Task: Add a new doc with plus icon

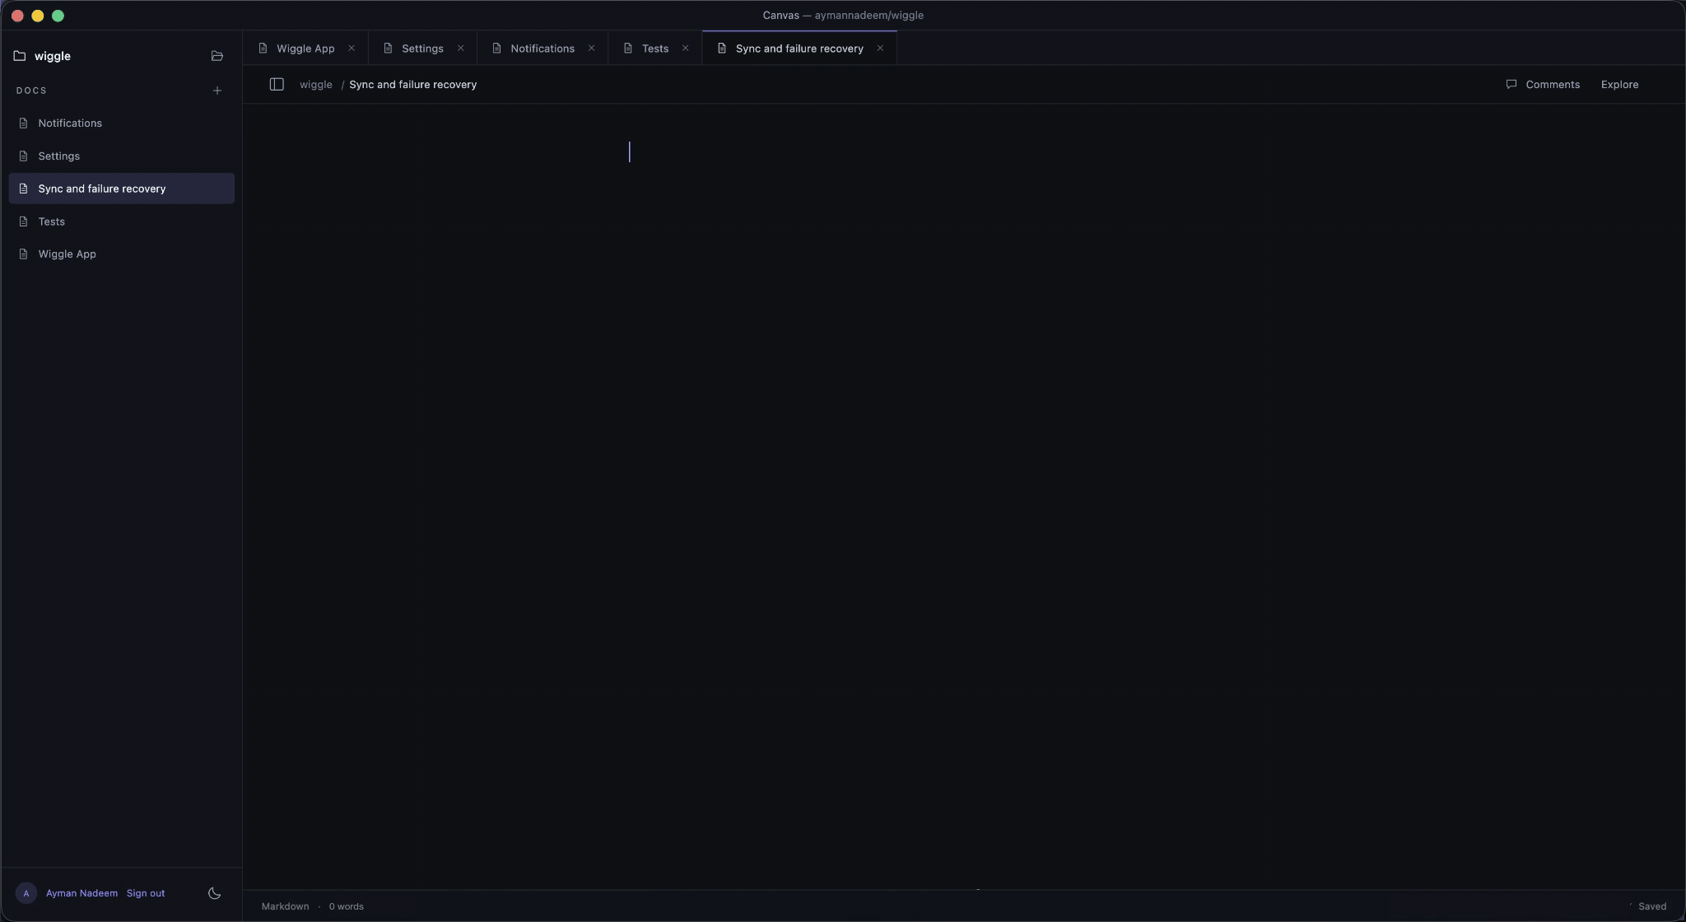Action: 217,91
